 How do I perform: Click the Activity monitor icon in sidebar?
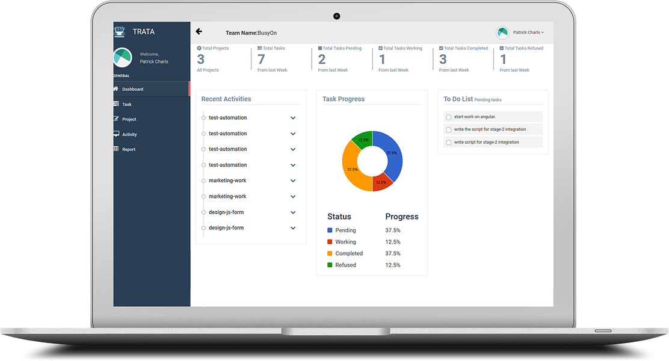[116, 134]
